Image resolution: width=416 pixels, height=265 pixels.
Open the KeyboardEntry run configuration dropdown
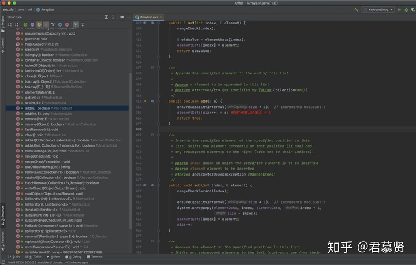(378, 10)
